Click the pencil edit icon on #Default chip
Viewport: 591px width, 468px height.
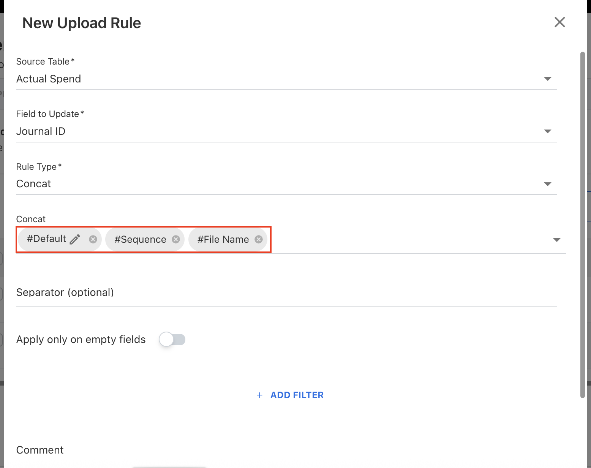pos(75,239)
